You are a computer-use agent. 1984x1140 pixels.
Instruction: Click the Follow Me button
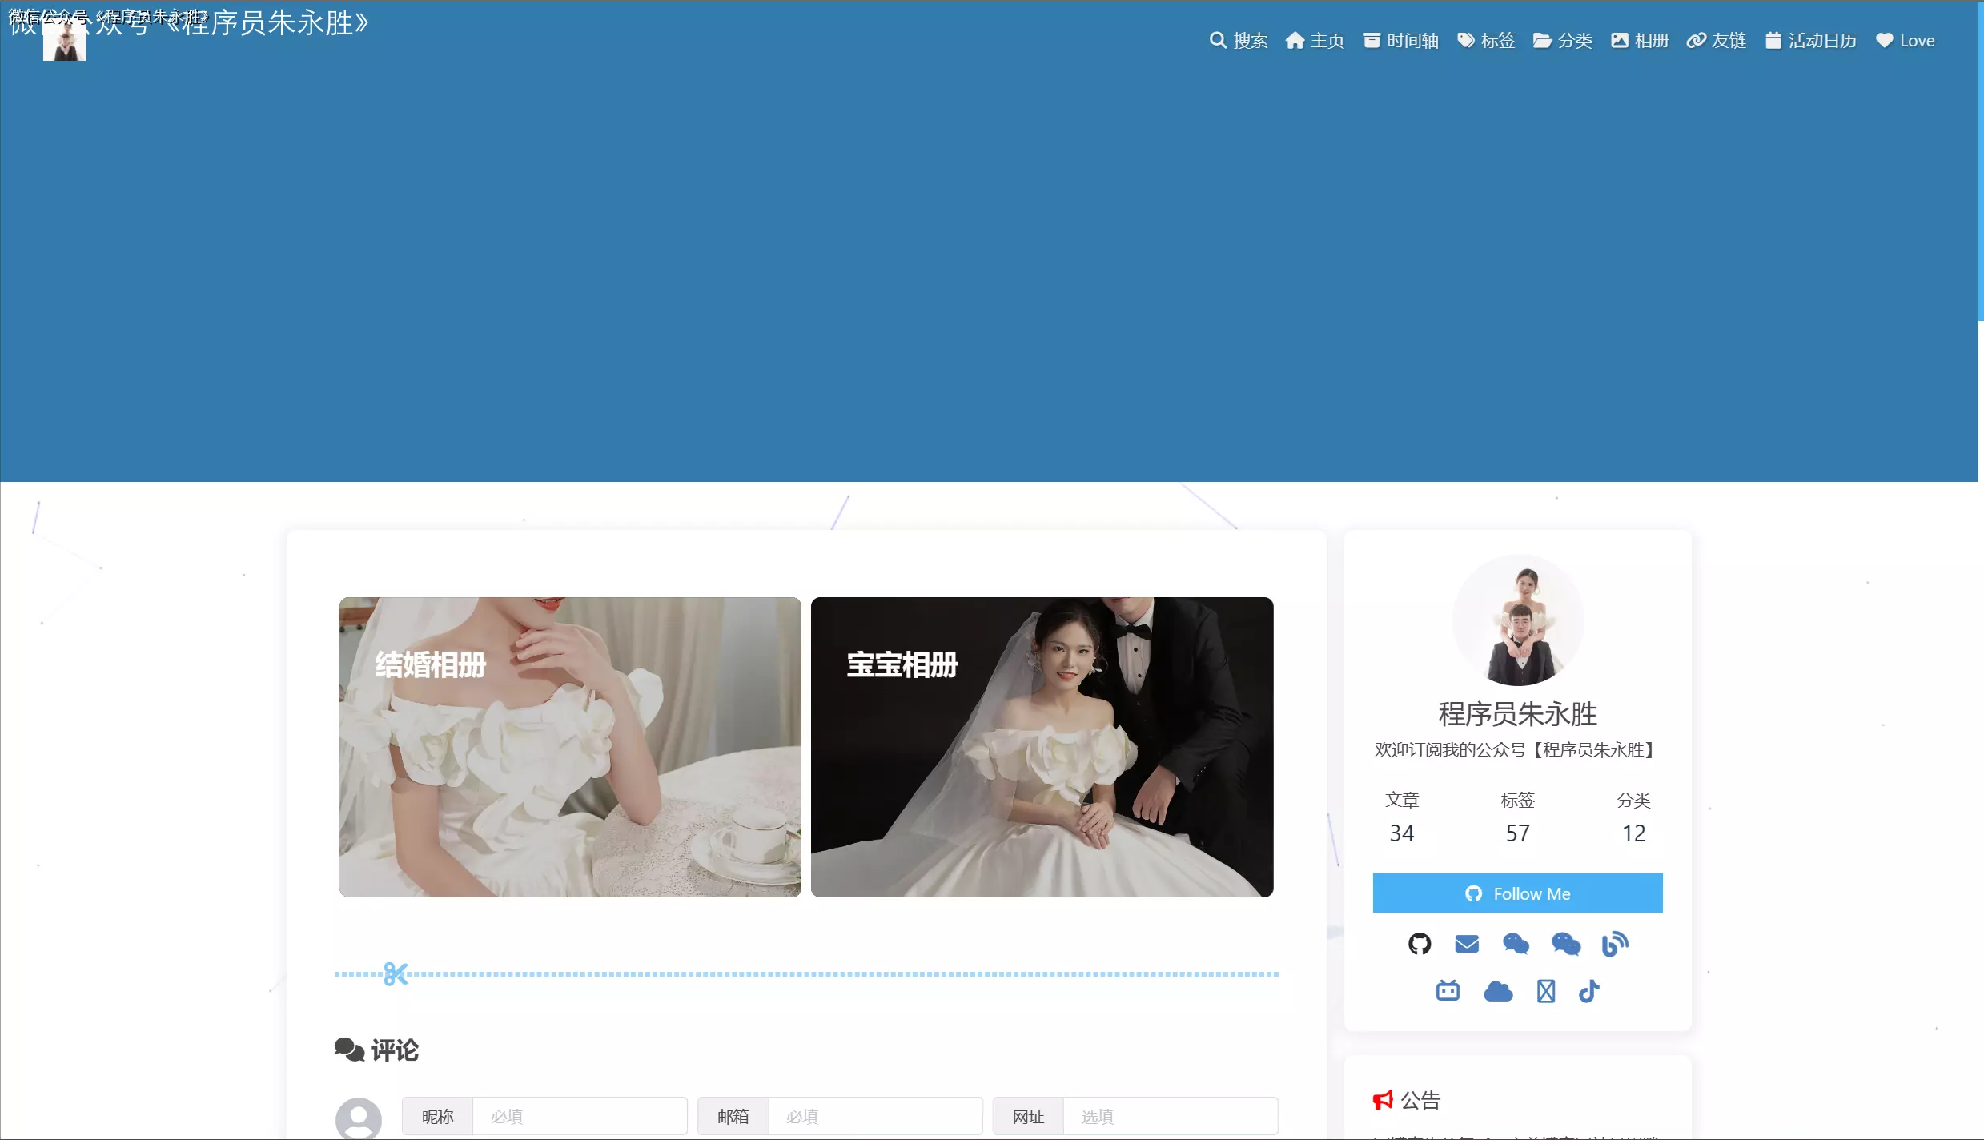click(1516, 893)
